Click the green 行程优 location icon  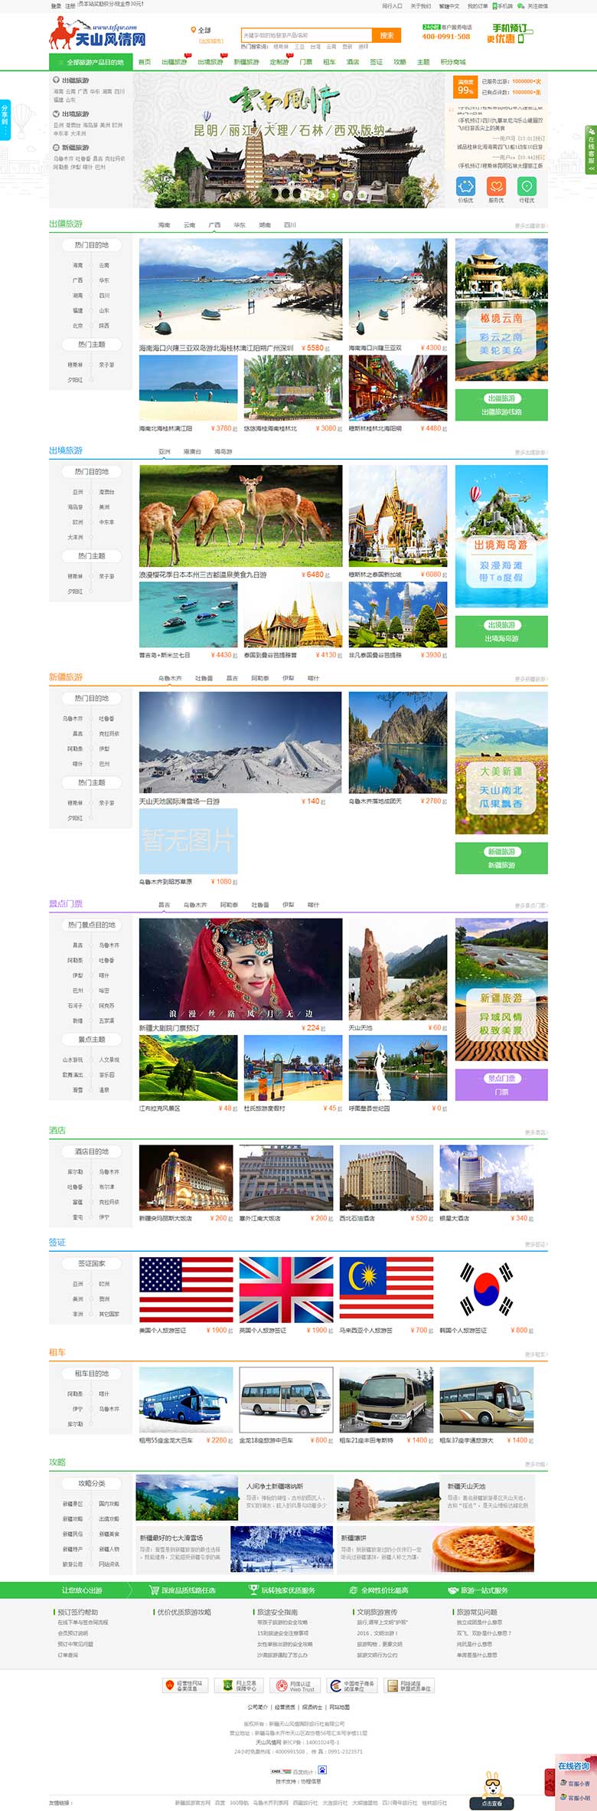[527, 186]
